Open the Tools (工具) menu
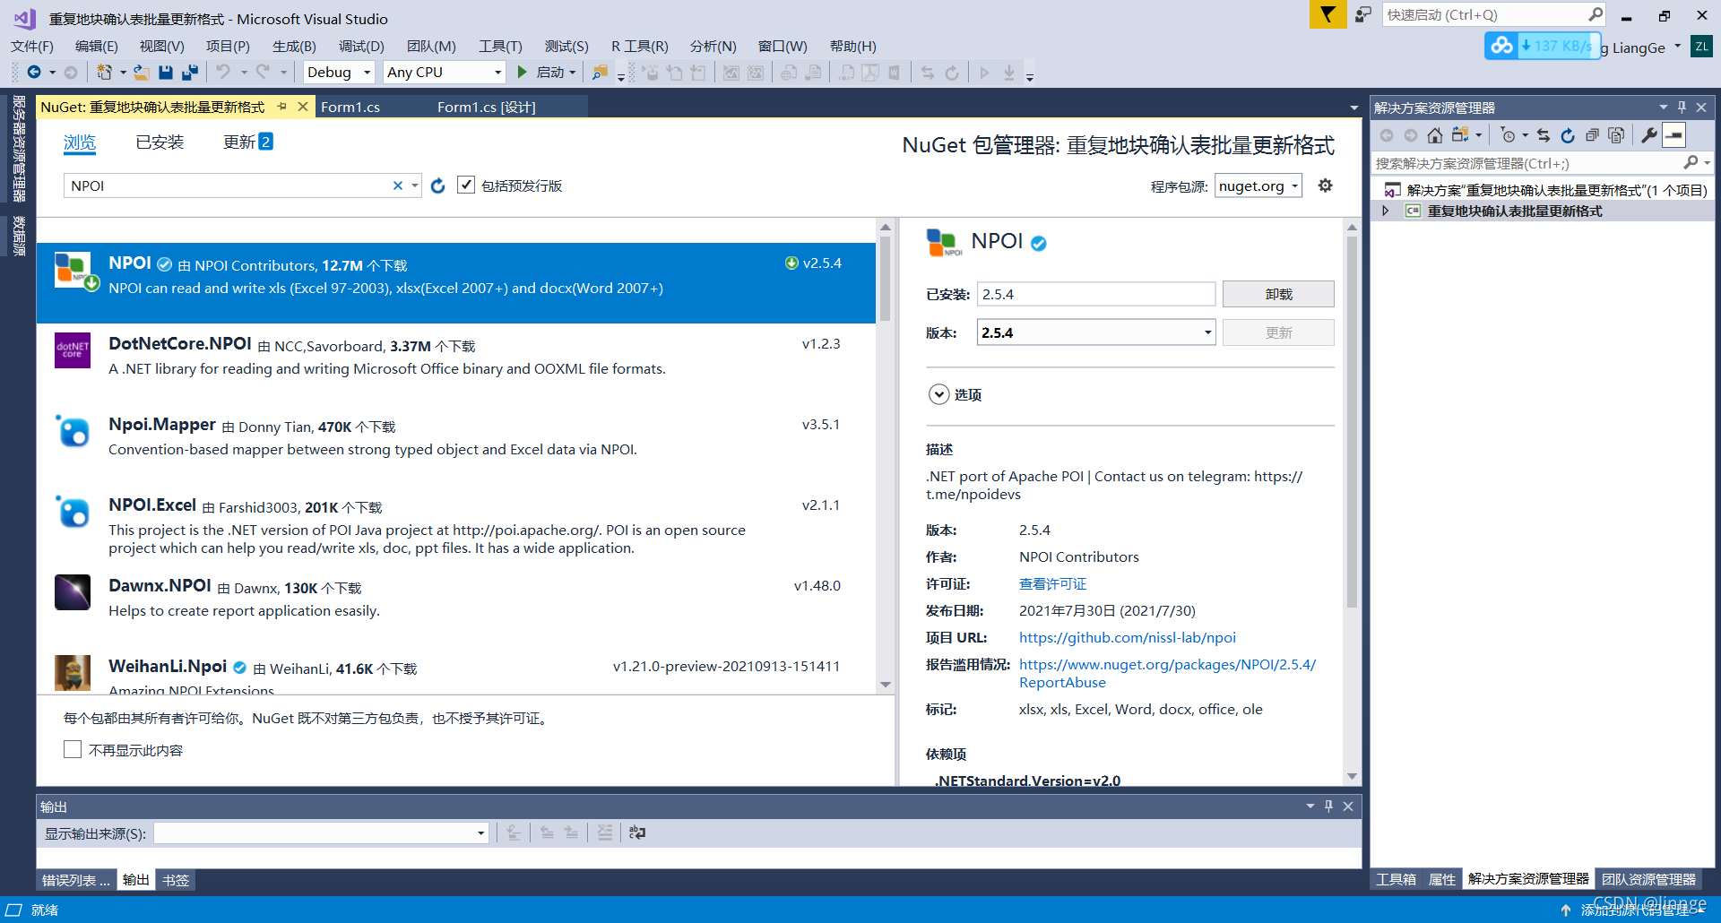The height and width of the screenshot is (923, 1721). (x=500, y=47)
